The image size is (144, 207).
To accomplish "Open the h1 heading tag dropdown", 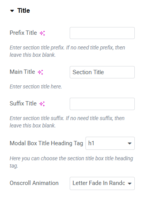I will tap(110, 143).
